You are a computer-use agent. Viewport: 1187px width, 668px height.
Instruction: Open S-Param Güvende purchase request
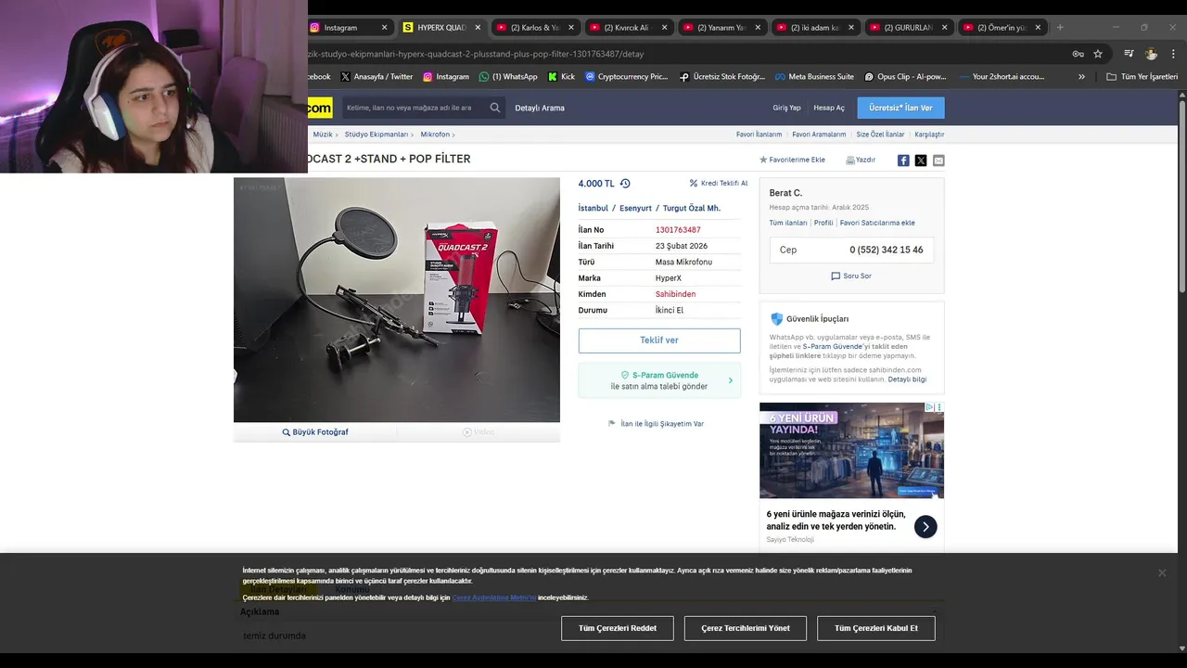pyautogui.click(x=659, y=380)
